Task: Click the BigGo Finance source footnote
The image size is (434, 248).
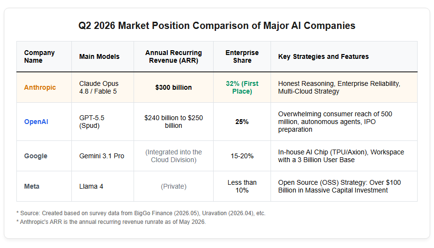Action: [141, 213]
